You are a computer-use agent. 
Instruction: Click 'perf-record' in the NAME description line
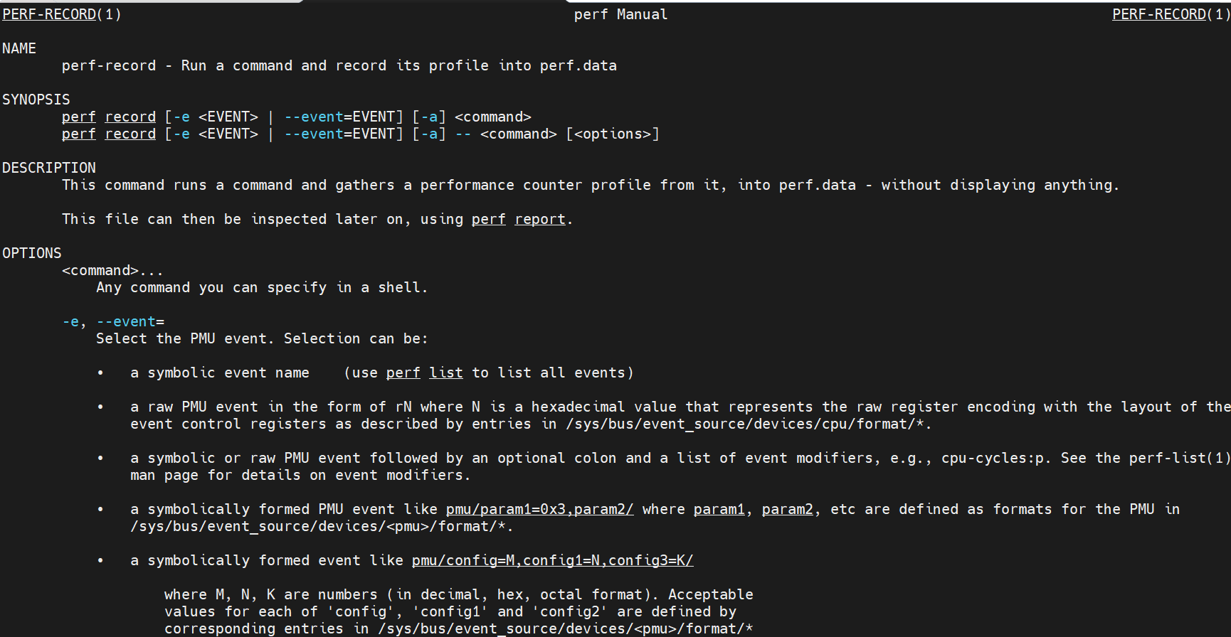click(109, 65)
